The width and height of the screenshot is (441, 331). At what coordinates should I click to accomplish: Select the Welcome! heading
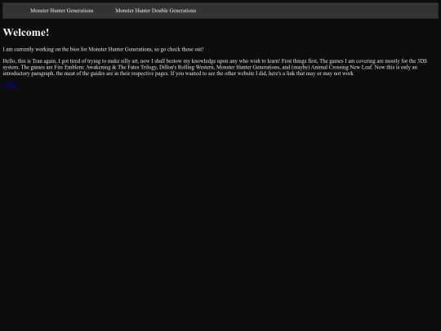pos(26,33)
